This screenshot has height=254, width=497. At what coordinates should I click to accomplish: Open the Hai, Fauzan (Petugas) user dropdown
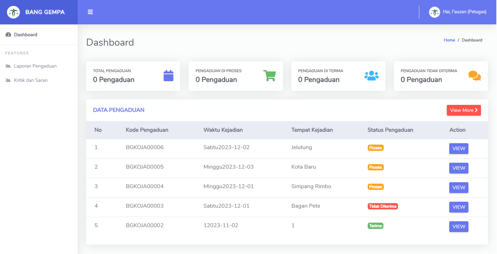pyautogui.click(x=464, y=12)
